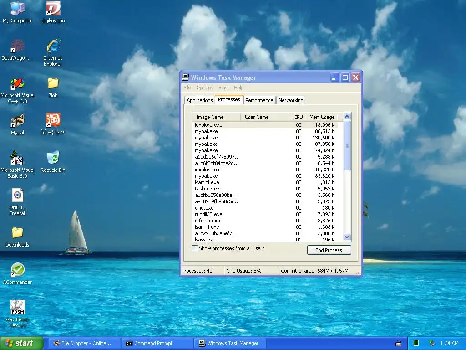Sort by Mem Usage column header
This screenshot has width=466, height=350.
tap(322, 117)
